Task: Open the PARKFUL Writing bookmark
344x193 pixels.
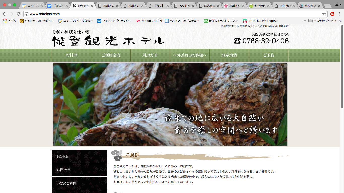Action: click(260, 21)
